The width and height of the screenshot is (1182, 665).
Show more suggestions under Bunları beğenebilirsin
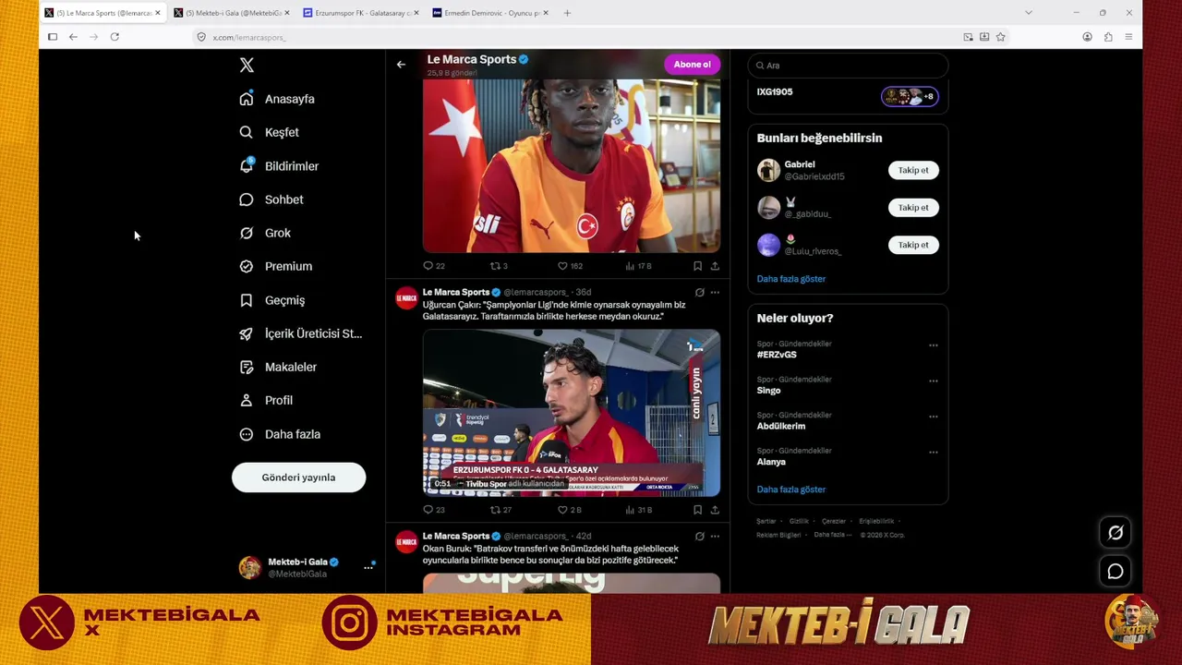(791, 279)
